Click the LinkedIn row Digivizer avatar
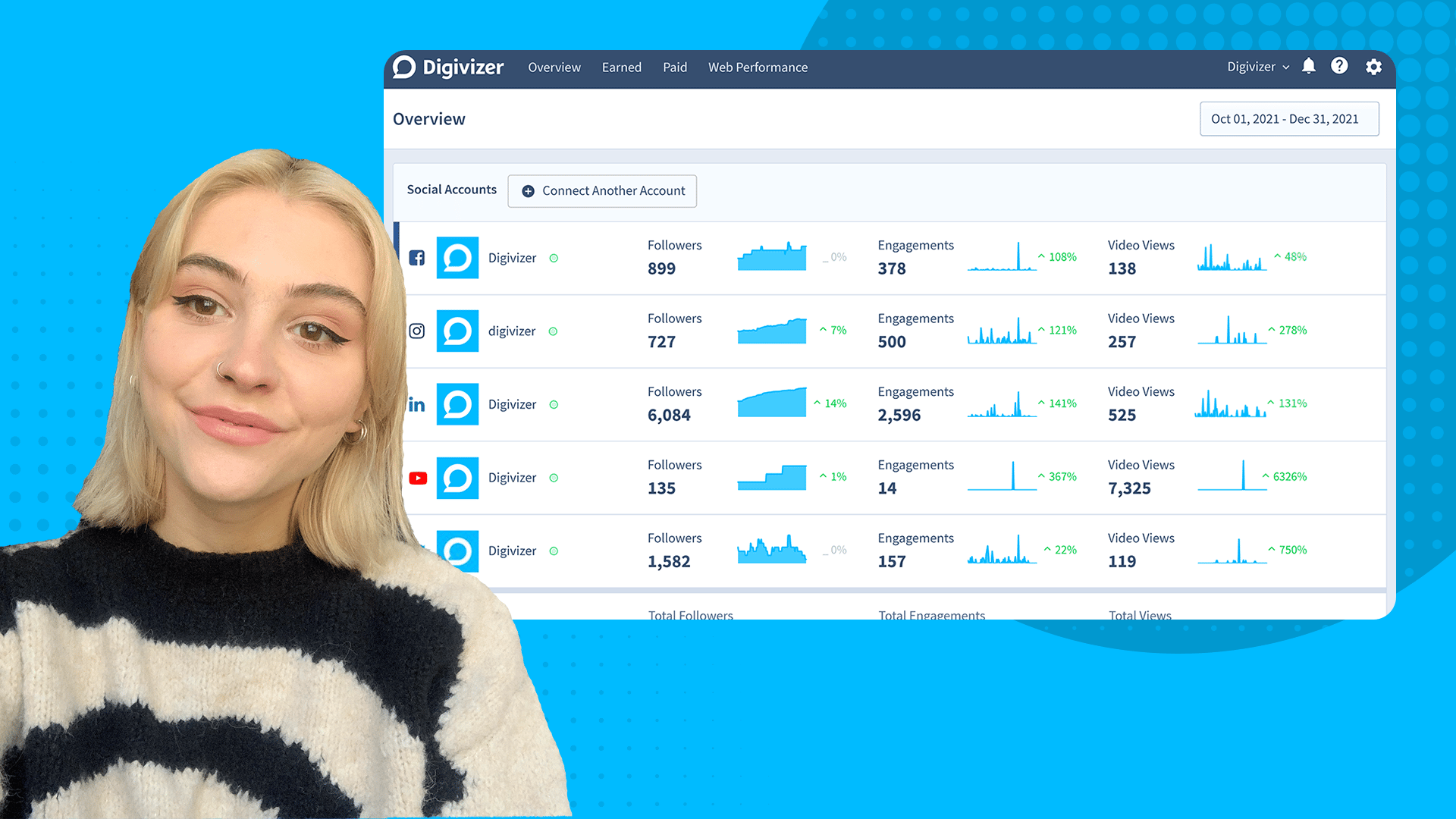This screenshot has height=819, width=1456. 457,404
